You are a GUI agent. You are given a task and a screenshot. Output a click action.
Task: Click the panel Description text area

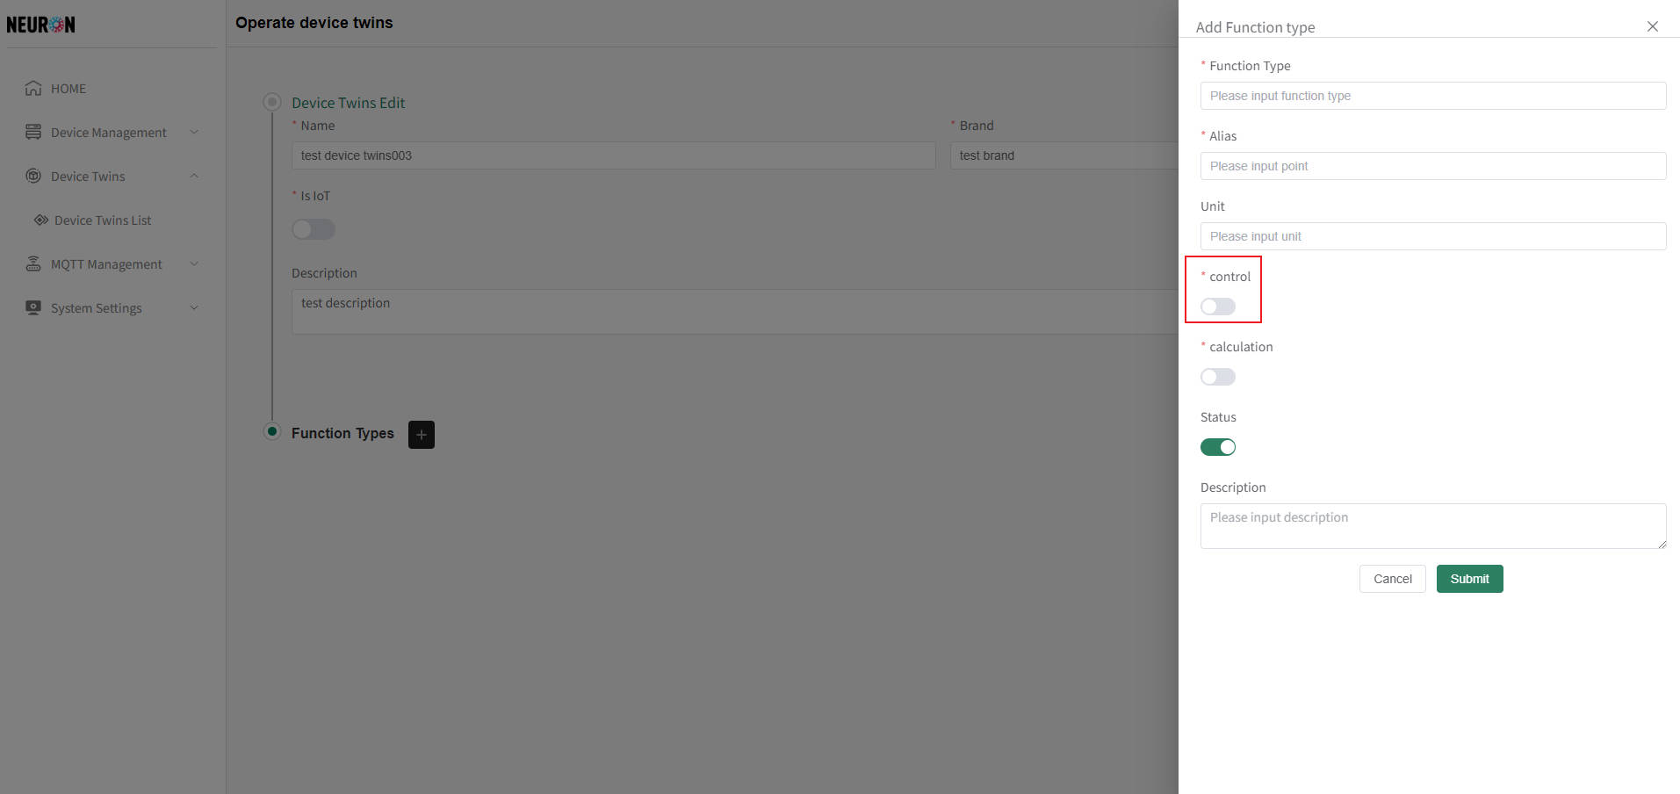tap(1432, 526)
